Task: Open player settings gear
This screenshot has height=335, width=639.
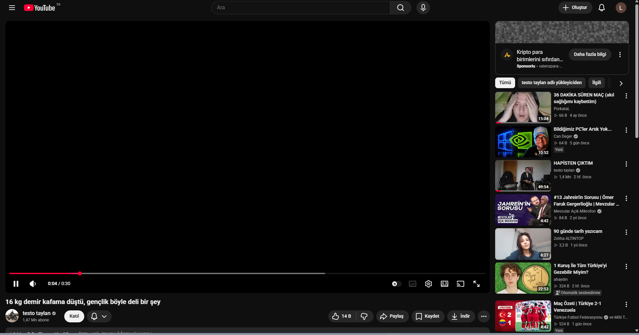Action: (429, 284)
